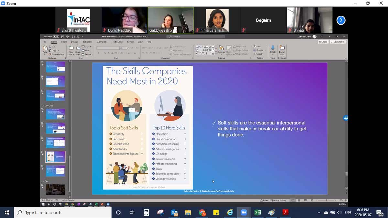Select slide 30 thumbnail
This screenshot has height=218, width=388.
point(55,142)
